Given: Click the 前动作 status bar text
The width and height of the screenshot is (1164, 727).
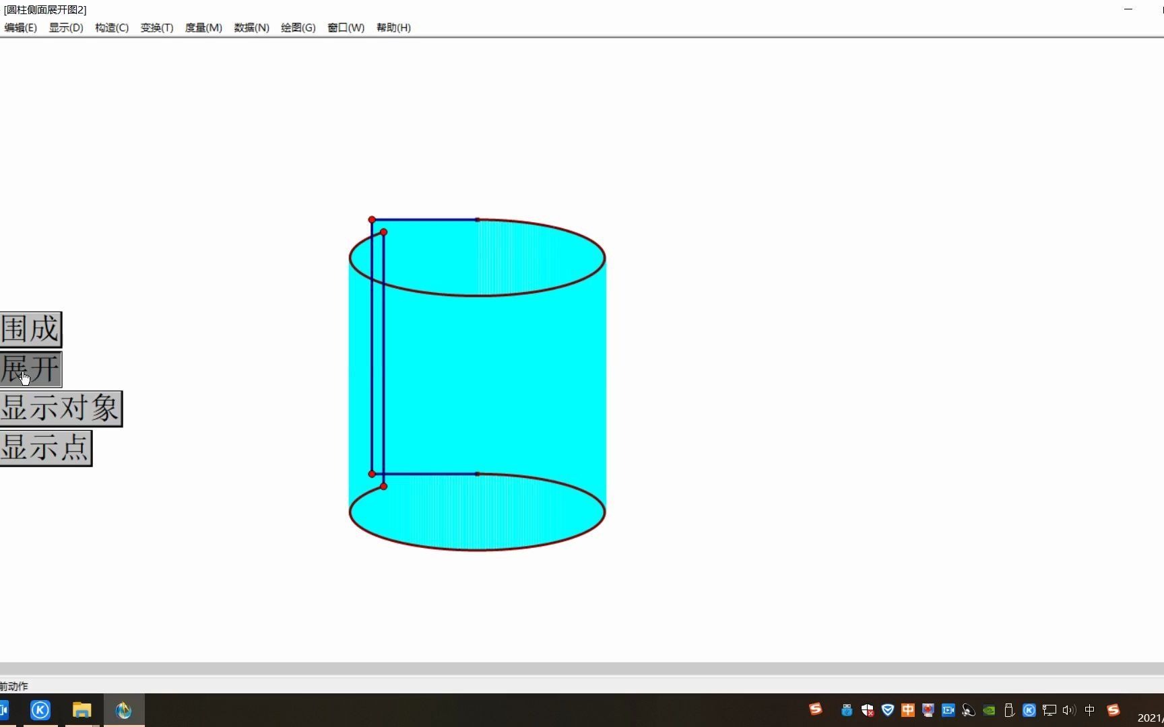Looking at the screenshot, I should [14, 686].
